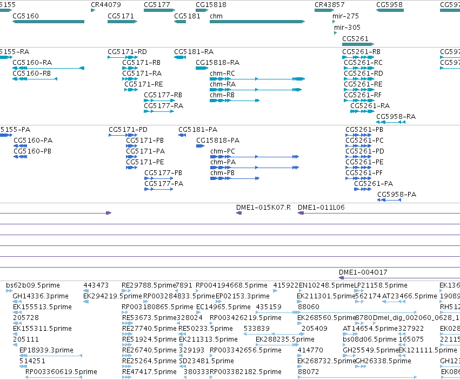Screen dimensions: 460x380
Task: Click the CR43857 gene label
Action: click(329, 5)
